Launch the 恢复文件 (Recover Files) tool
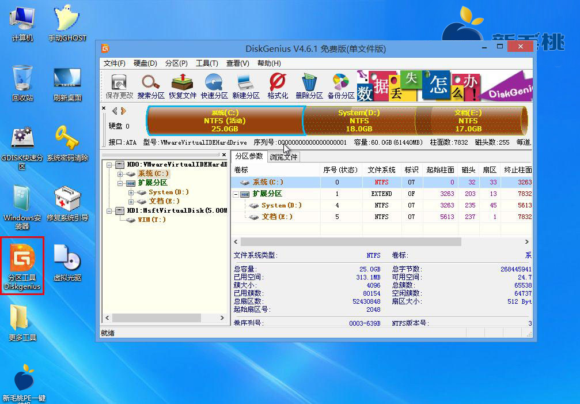The height and width of the screenshot is (404, 580). (183, 86)
